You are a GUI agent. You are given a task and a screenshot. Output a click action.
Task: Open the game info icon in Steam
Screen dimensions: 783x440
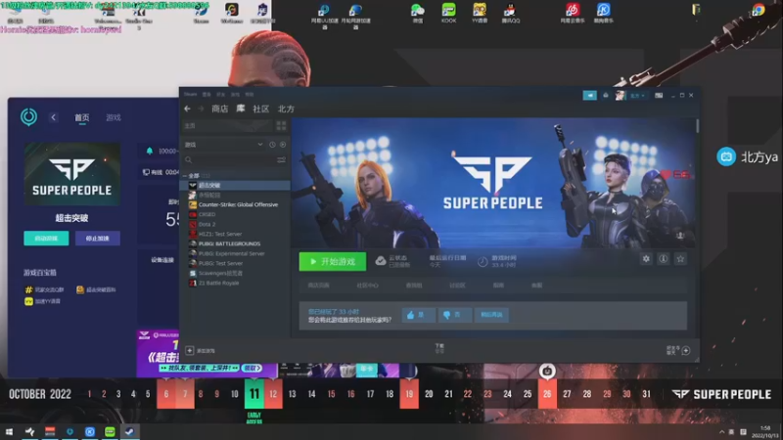pos(664,259)
